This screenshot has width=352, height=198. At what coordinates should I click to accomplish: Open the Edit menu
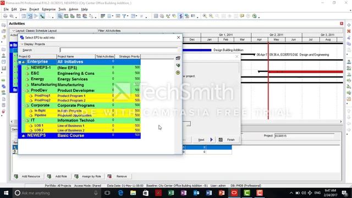[x=14, y=9]
